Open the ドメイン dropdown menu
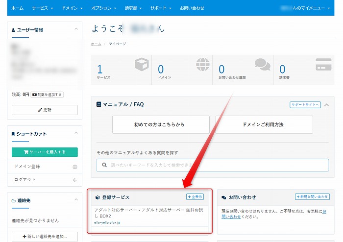This screenshot has width=343, height=242. [72, 8]
